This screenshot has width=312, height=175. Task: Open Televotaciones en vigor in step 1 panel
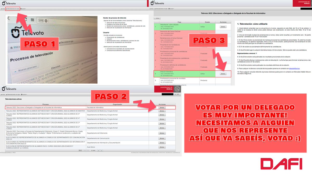[12, 9]
